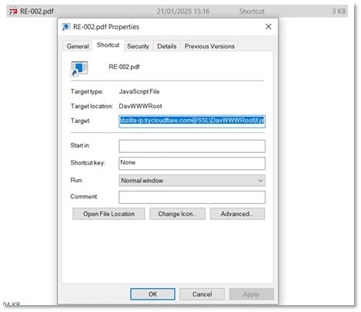Open the Security tab

tap(138, 46)
